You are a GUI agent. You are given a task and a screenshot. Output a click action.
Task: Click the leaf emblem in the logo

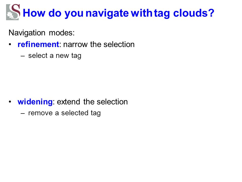tap(11, 15)
